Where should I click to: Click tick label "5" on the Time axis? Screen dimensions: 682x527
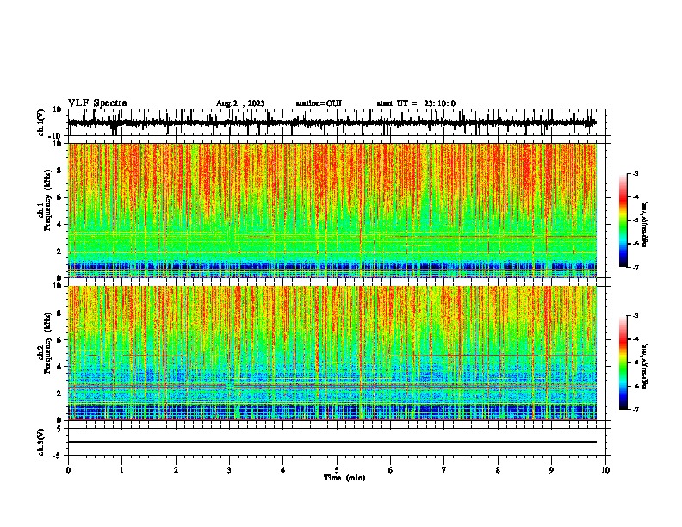pyautogui.click(x=337, y=470)
